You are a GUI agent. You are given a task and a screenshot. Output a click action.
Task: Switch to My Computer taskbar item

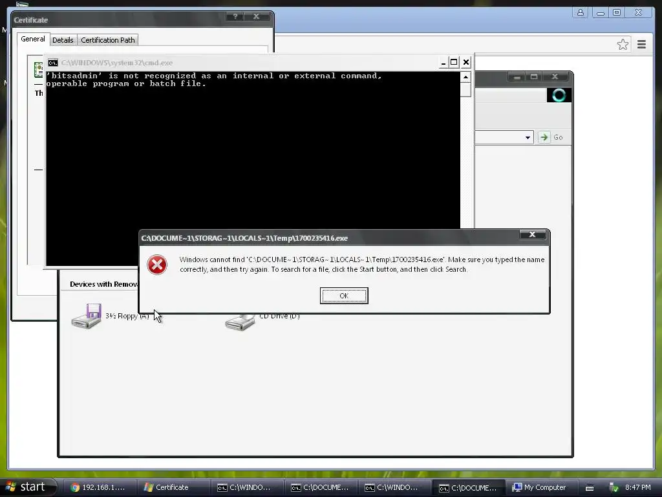tap(541, 487)
